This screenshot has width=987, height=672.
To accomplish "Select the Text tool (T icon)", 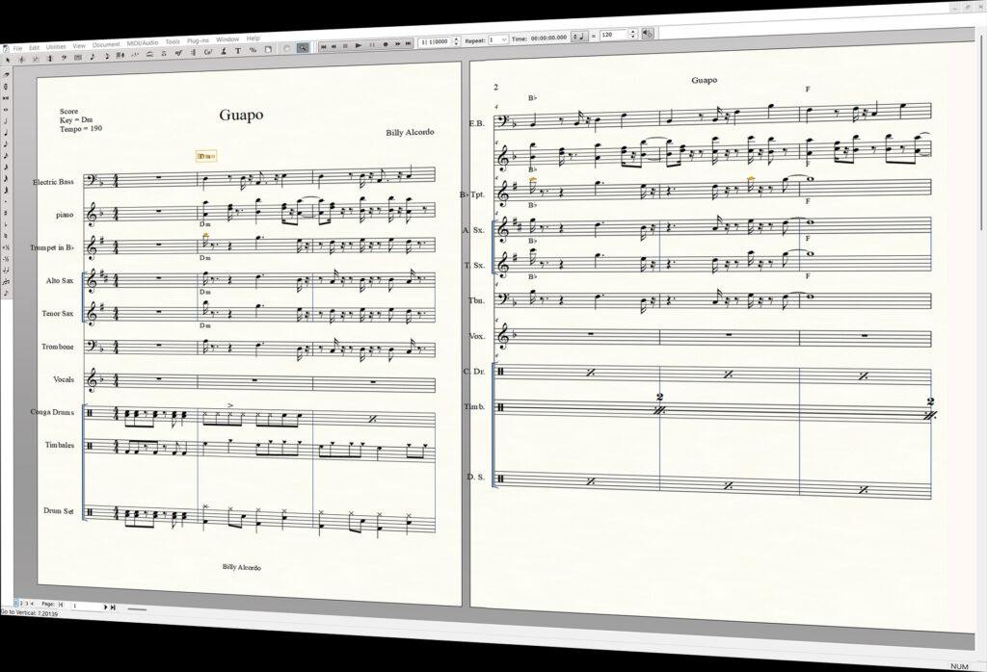I will (237, 50).
